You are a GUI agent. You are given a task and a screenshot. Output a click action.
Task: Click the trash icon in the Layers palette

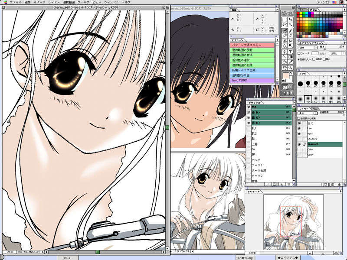click(340, 185)
